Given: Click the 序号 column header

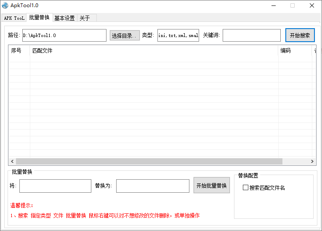Looking at the screenshot, I should point(19,50).
